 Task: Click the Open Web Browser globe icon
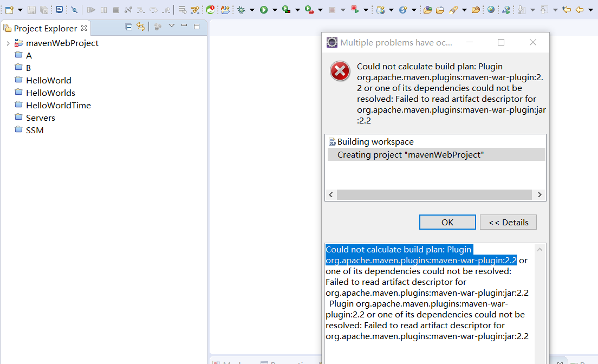pyautogui.click(x=491, y=10)
